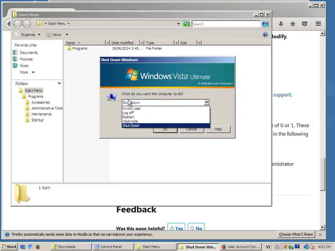Viewport: 335px width, 251px height.
Task: Open the Views dropdown arrow
Action: point(67,35)
